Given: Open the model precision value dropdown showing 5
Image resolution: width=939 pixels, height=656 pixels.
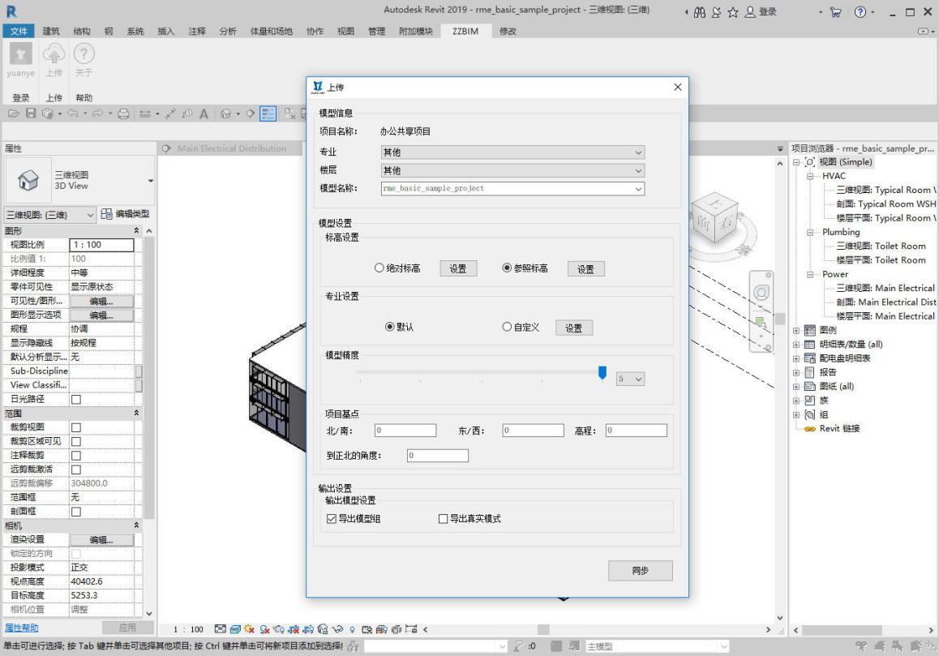Looking at the screenshot, I should point(631,379).
